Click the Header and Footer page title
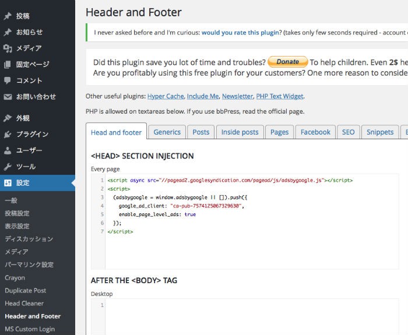The width and height of the screenshot is (408, 335). pos(133,12)
